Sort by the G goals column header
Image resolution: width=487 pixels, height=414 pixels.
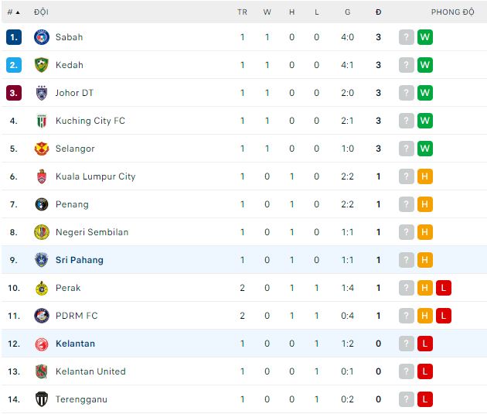pyautogui.click(x=348, y=12)
